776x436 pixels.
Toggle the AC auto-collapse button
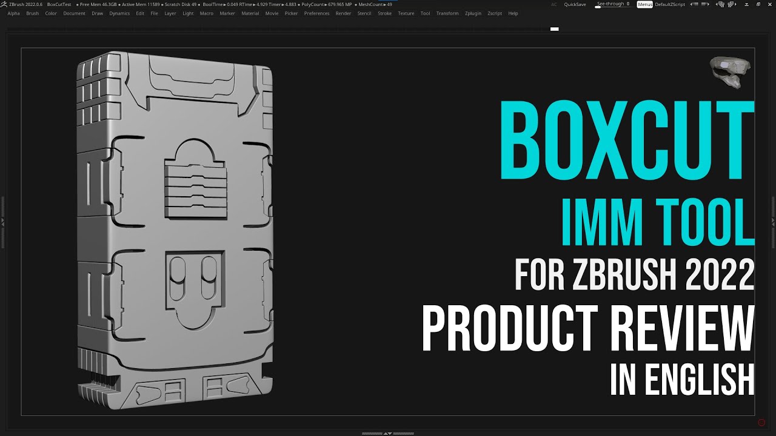[x=554, y=4]
